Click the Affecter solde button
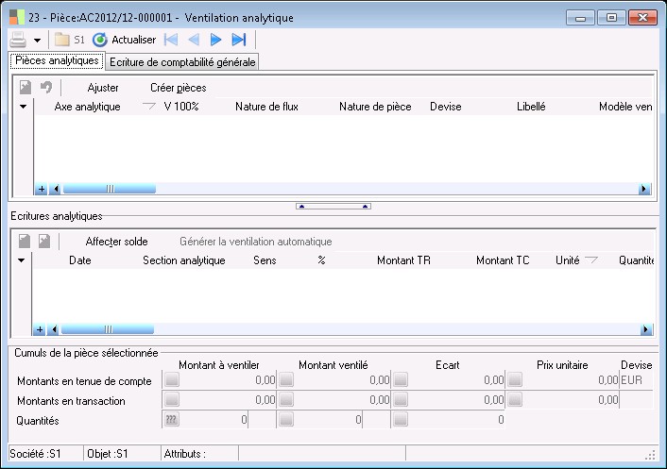667x469 pixels. tap(117, 242)
